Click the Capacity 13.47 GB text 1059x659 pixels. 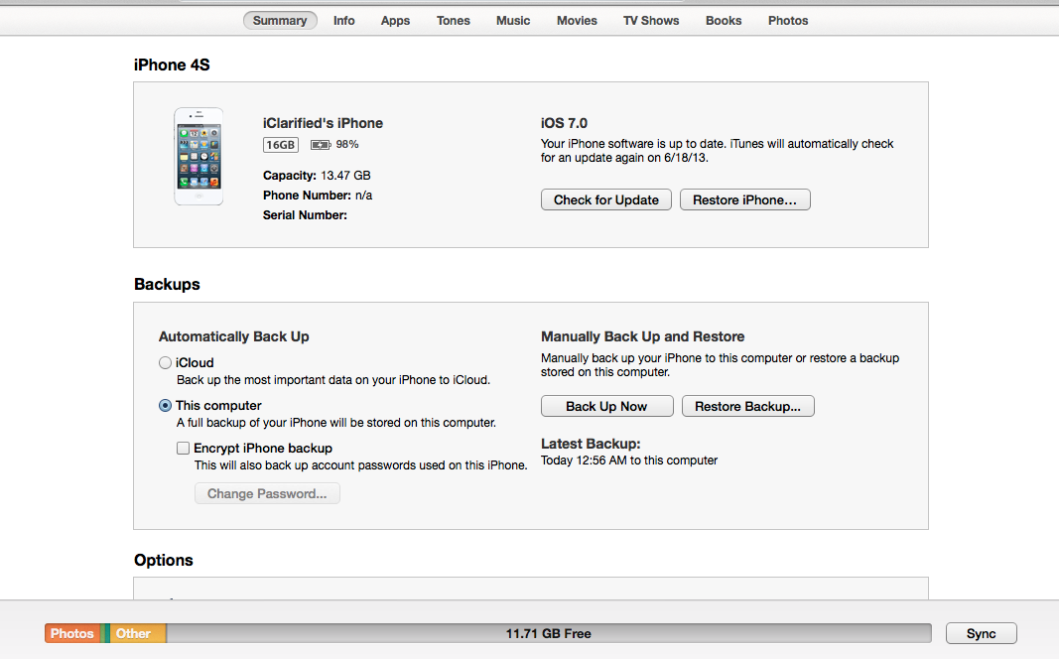pos(317,176)
